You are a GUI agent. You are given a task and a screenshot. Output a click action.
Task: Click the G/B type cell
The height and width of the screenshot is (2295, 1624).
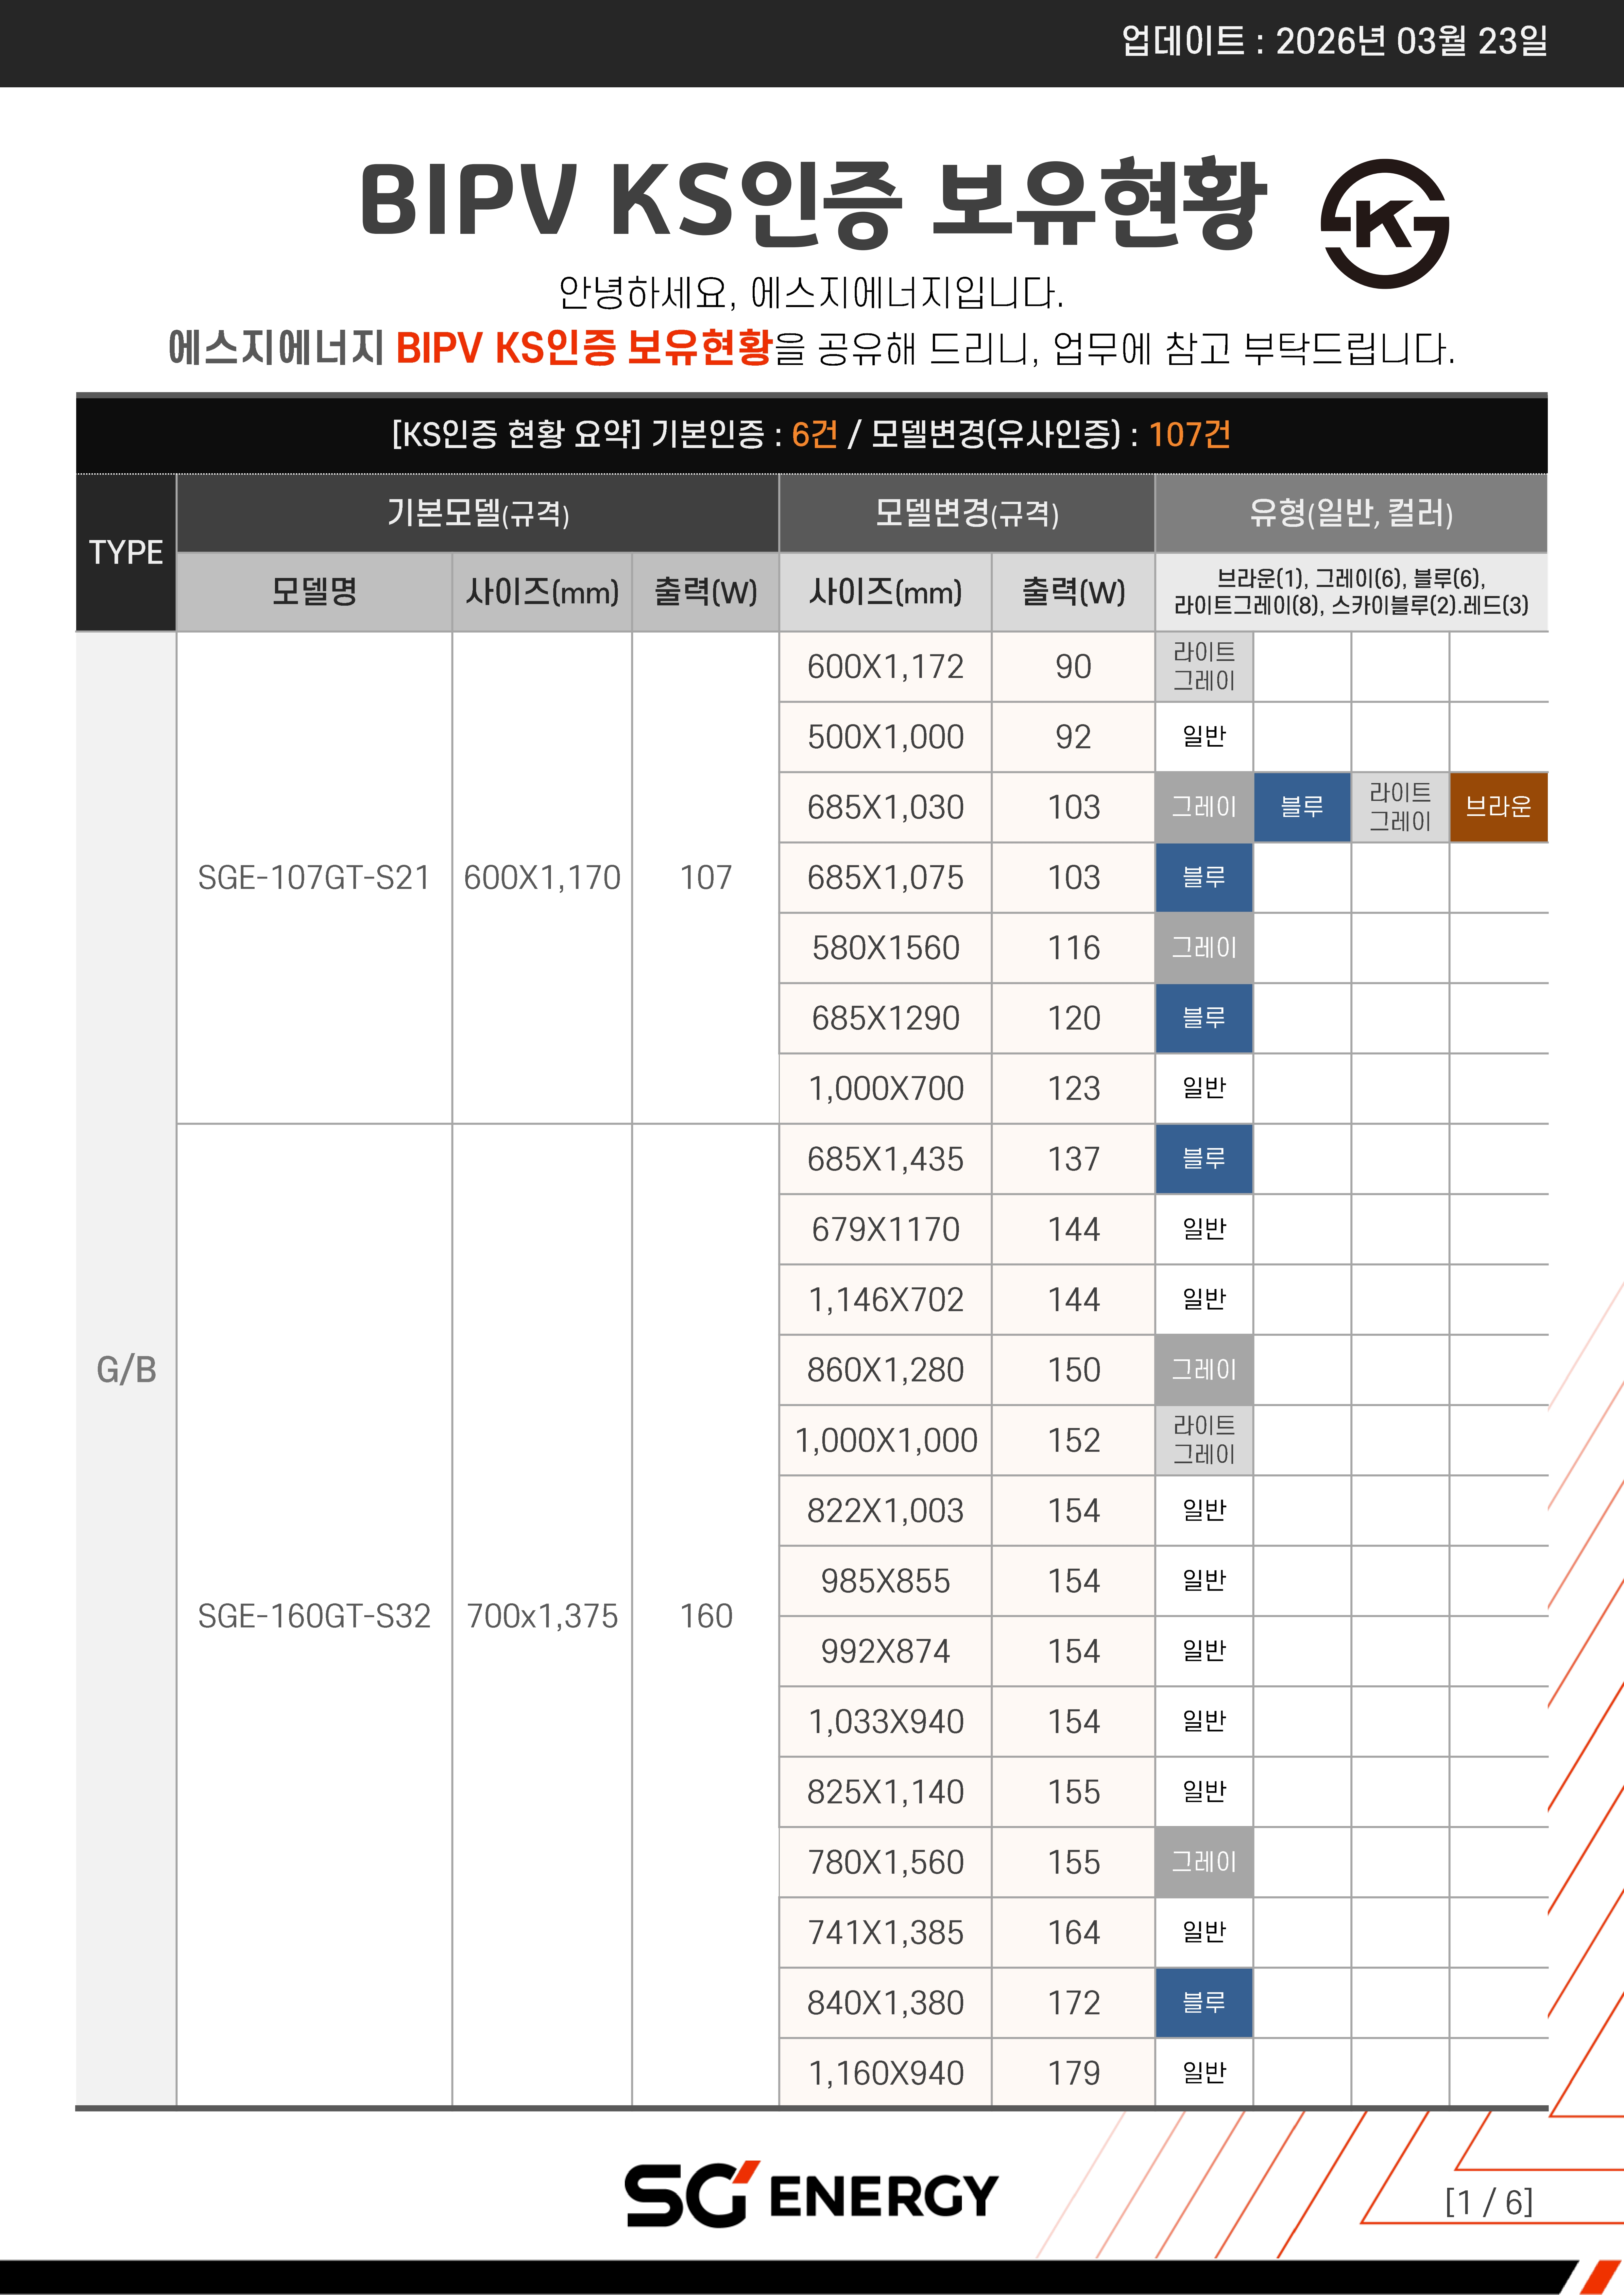[126, 1370]
